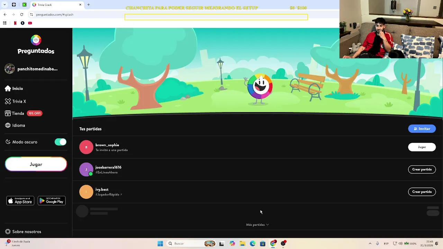The image size is (443, 249).
Task: Open the tab search dropdown arrow
Action: coord(4,4)
